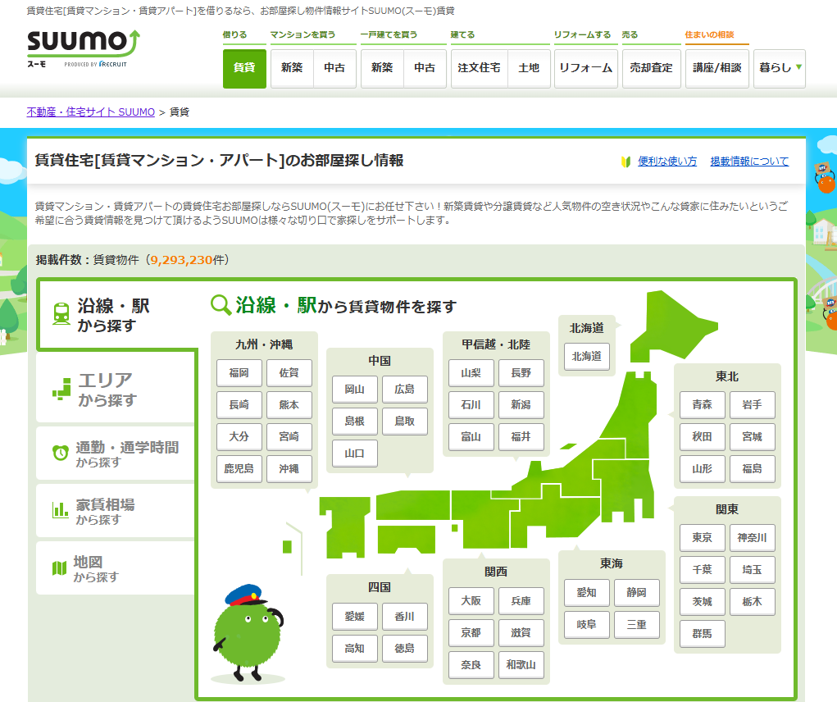Viewport: 837px width, 702px height.
Task: Open the 便利な使い方 link
Action: [x=667, y=162]
